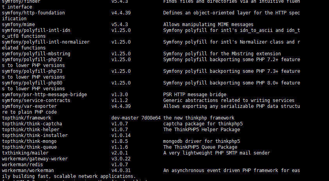Select topthink/think-installer package name
The height and width of the screenshot is (181, 329).
tap(35, 135)
